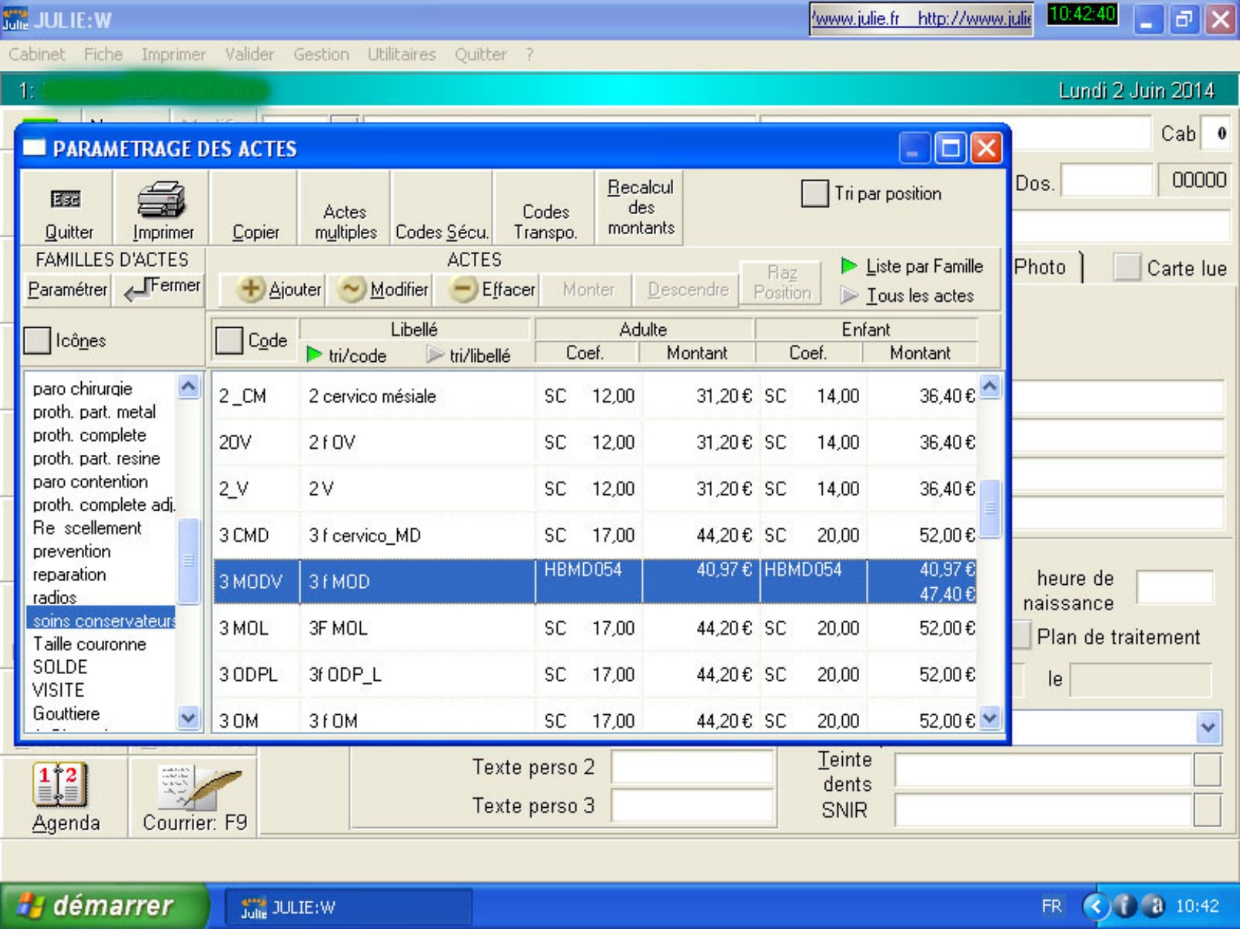
Task: Click the Imprimer printer icon
Action: 161,199
